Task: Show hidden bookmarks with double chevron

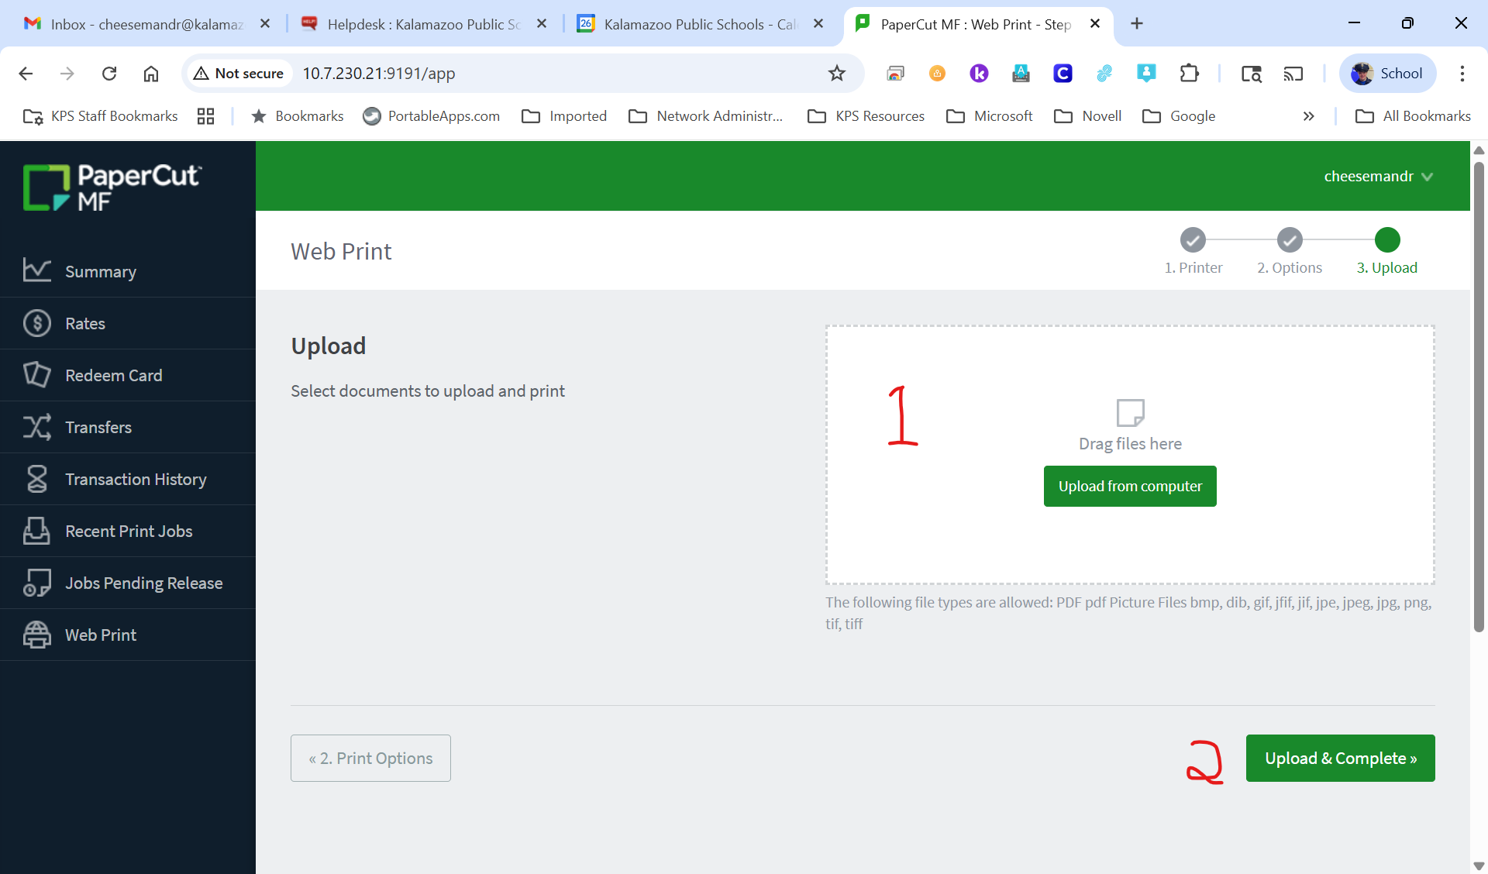Action: point(1308,116)
